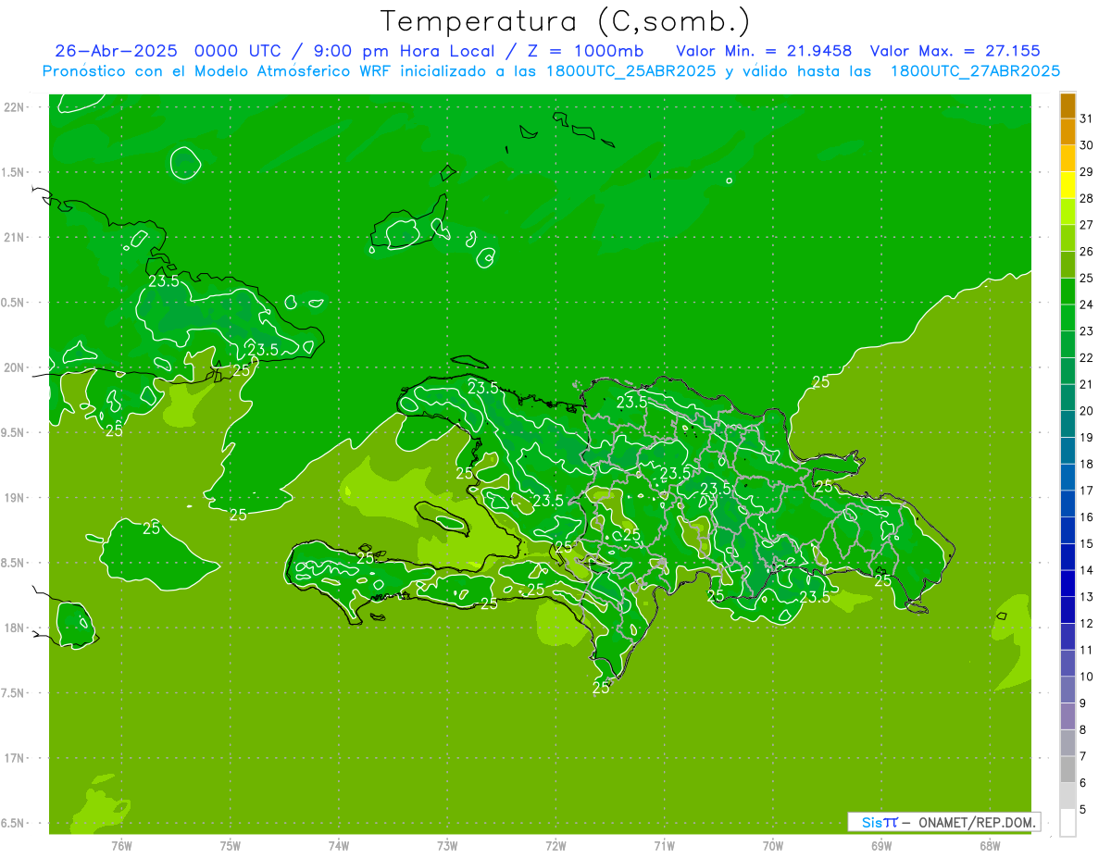This screenshot has height=858, width=1111.
Task: Click the 68W longitude label
Action: click(x=990, y=845)
